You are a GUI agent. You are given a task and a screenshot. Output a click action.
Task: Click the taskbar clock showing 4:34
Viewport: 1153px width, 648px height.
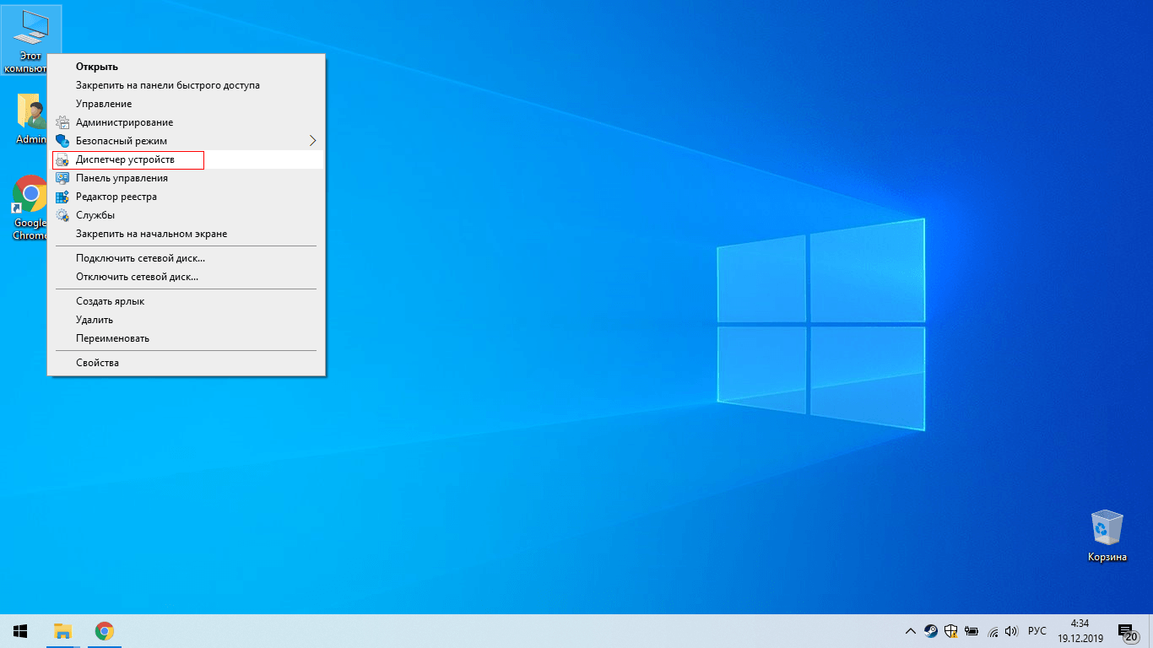tap(1079, 631)
